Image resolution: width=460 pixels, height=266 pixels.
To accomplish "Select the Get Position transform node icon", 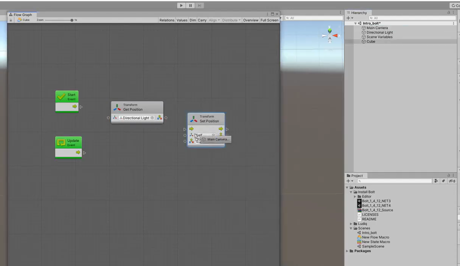I will pos(117,107).
